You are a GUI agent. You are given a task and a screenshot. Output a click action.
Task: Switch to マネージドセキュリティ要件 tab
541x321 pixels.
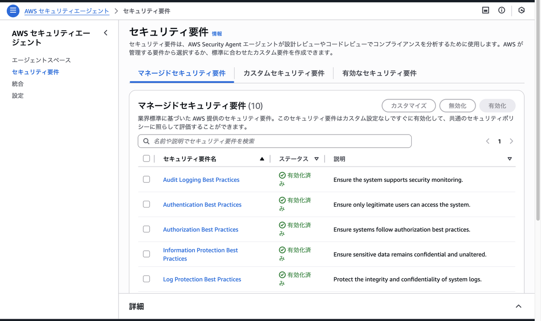coord(182,73)
